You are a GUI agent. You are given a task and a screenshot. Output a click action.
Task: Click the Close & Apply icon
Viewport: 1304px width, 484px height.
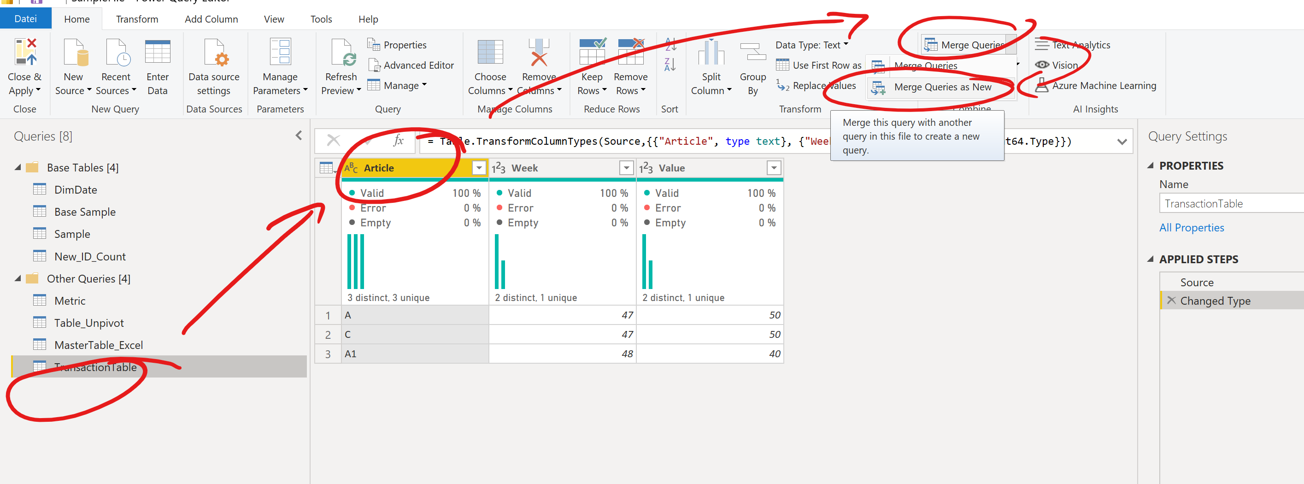tap(25, 52)
